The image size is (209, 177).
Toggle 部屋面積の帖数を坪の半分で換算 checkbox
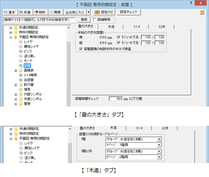pos(81,49)
